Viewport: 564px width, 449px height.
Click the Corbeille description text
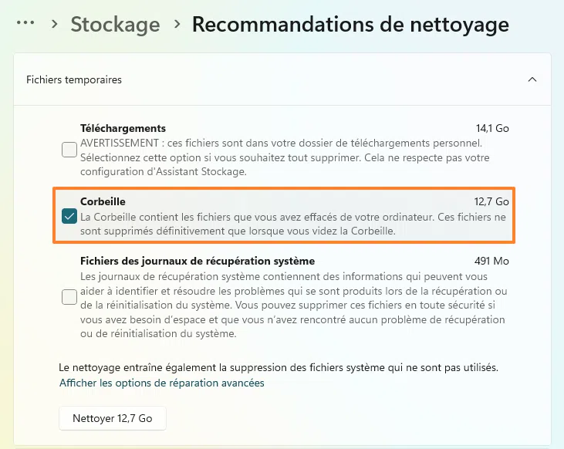[293, 224]
